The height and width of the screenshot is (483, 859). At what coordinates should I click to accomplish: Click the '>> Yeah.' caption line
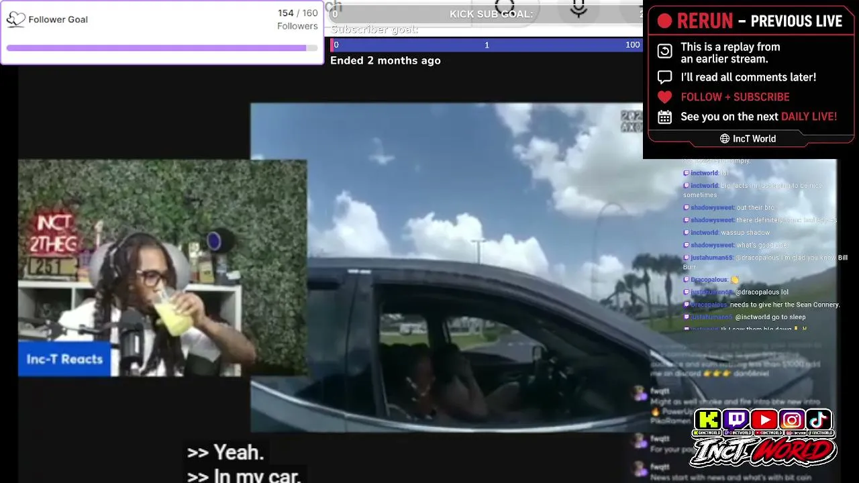point(225,453)
